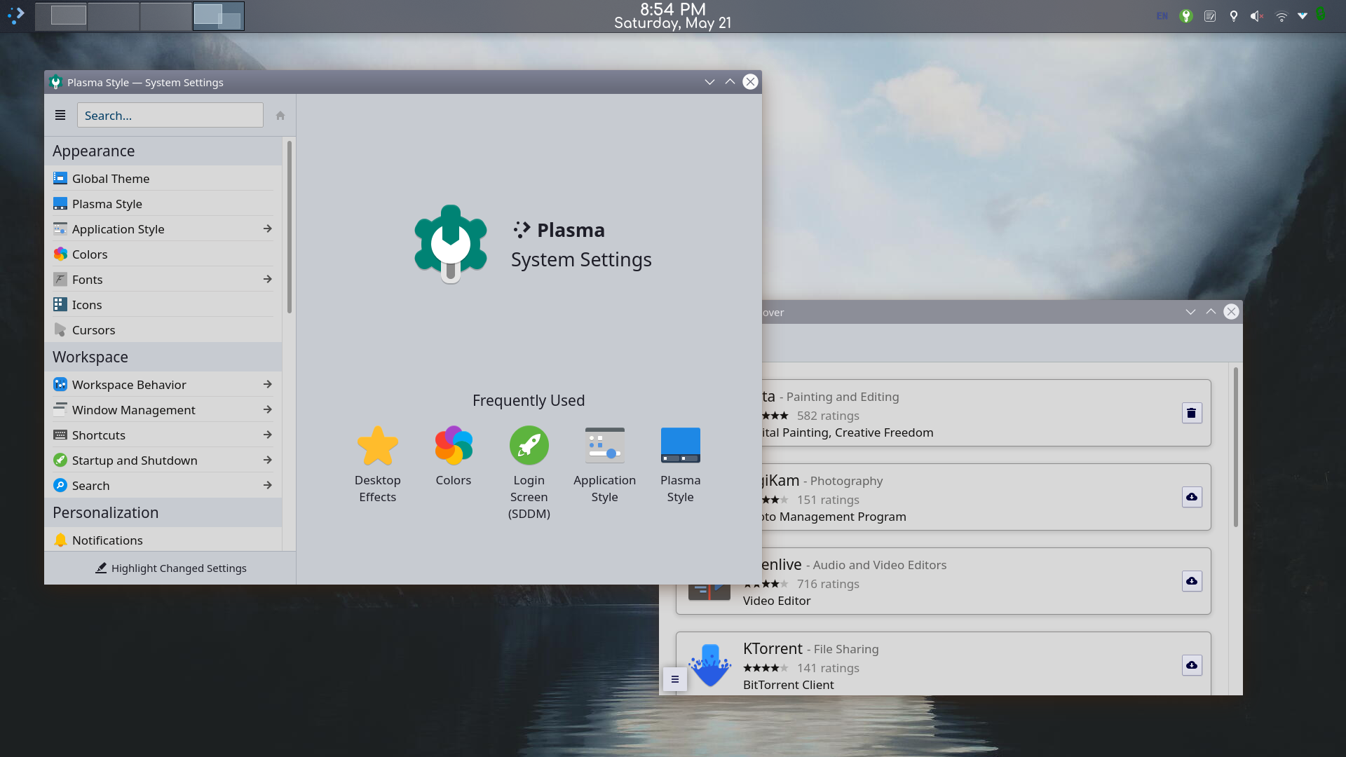Image resolution: width=1346 pixels, height=757 pixels.
Task: Switch to the second virtual desktop
Action: [114, 16]
